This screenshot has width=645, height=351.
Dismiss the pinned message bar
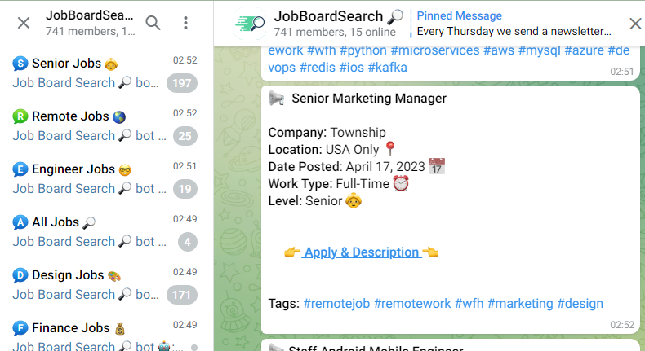tap(635, 24)
